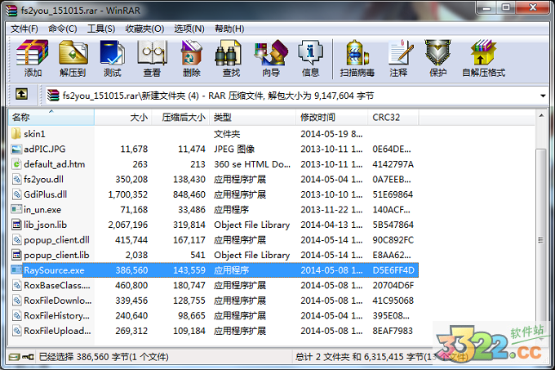
Task: Go up one folder with arrow icon
Action: (21, 94)
